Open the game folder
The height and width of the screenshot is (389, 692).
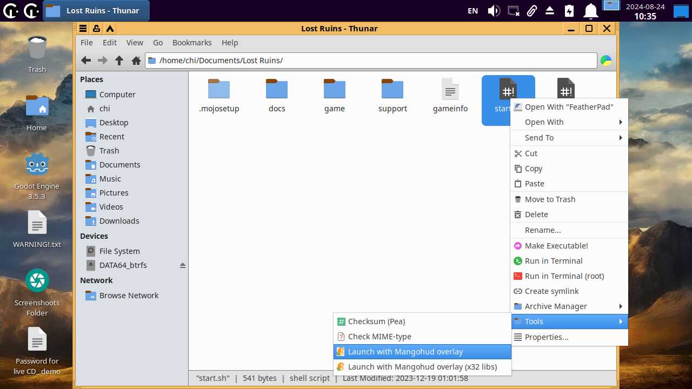pyautogui.click(x=335, y=96)
